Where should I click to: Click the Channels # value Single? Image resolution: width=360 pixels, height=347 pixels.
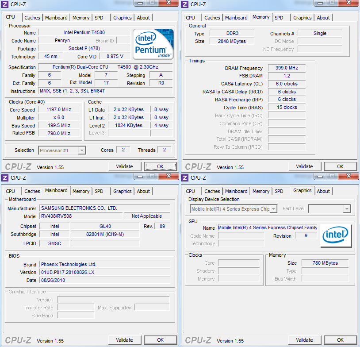(x=320, y=33)
